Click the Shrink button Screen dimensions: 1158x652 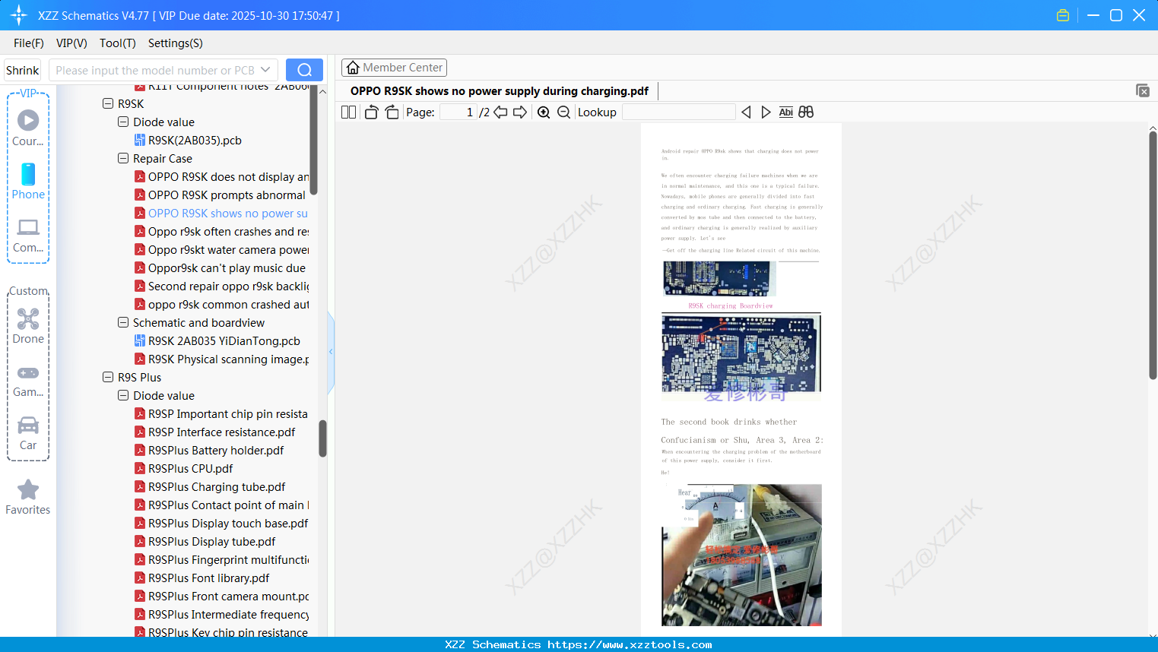[23, 70]
